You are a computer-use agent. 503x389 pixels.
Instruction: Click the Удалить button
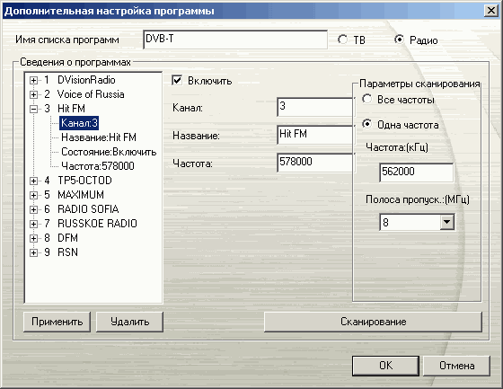(x=129, y=322)
